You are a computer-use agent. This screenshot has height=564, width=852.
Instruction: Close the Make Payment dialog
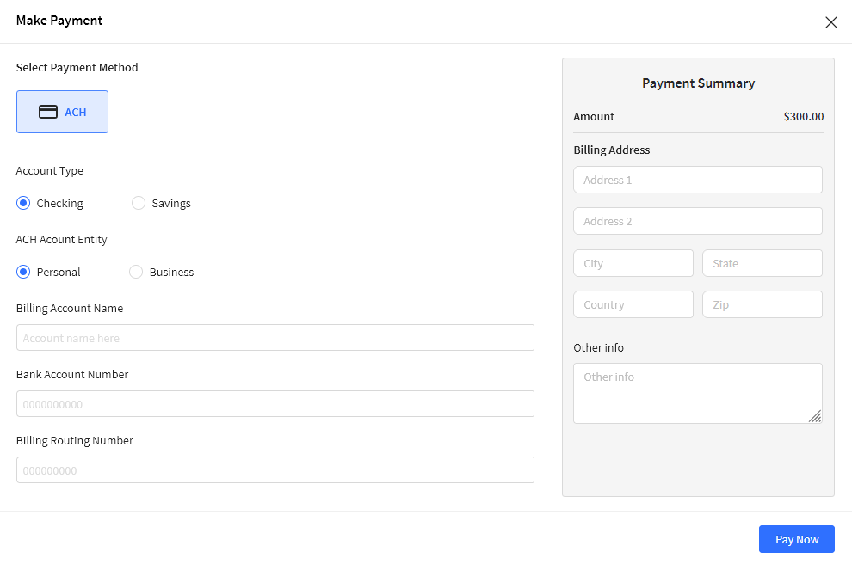[x=830, y=22]
